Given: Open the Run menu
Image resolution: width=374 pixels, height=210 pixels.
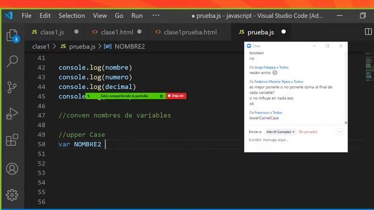Looking at the screenshot, I should pos(137,16).
